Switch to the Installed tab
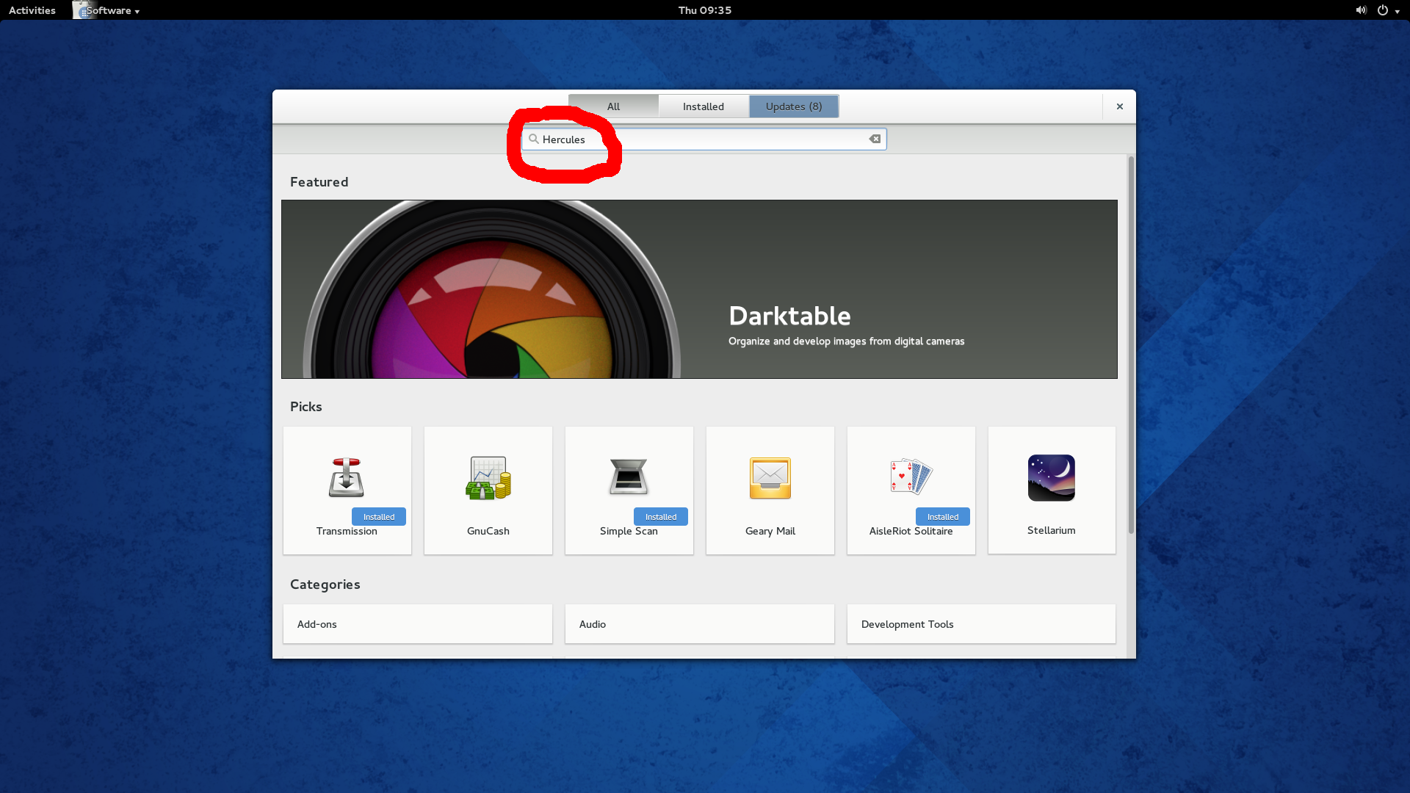 click(704, 106)
